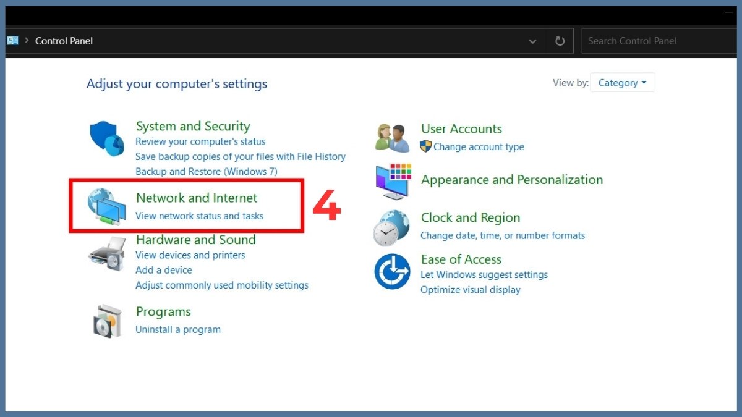Screen dimensions: 742x417
Task: Open Backup and Restore (Windows 7)
Action: 207,171
